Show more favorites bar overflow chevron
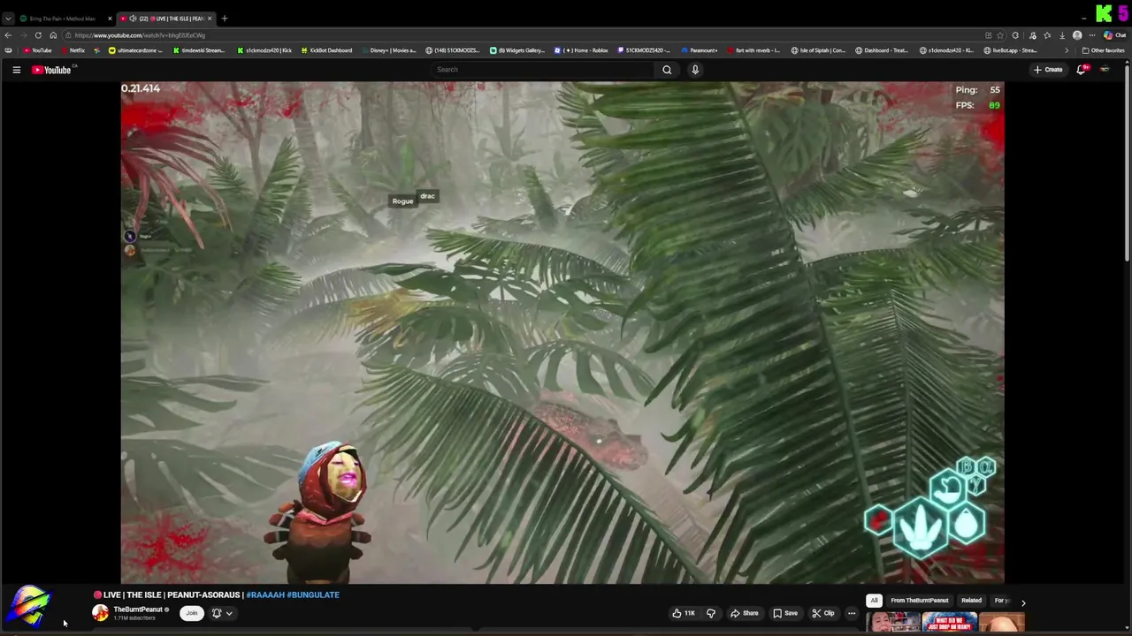The width and height of the screenshot is (1132, 636). pyautogui.click(x=1066, y=50)
